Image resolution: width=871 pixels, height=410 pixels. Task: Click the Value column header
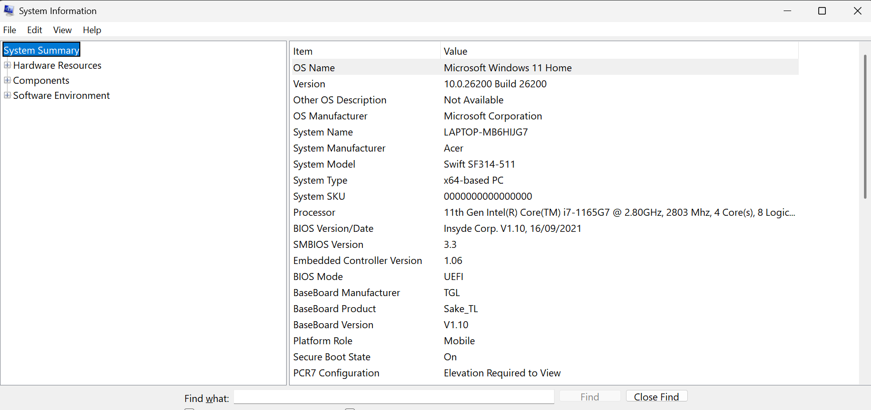619,51
